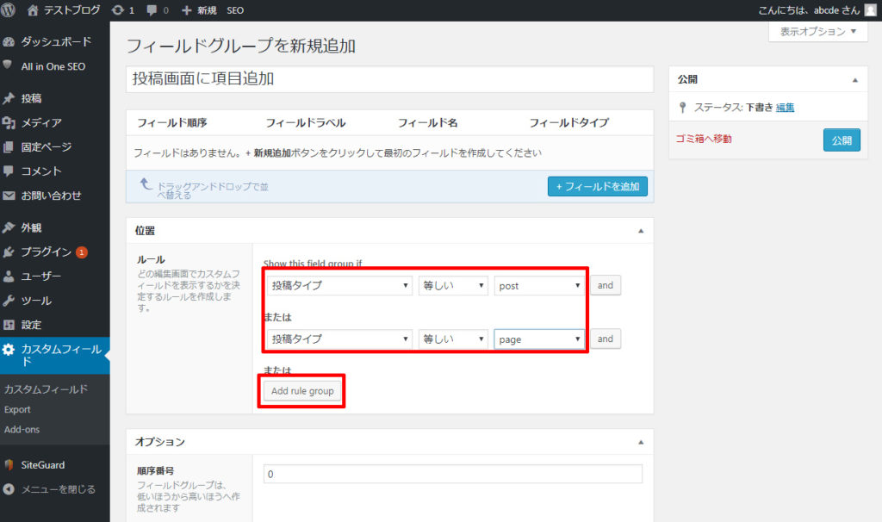
Task: Open the dropdown showing post value
Action: 539,286
